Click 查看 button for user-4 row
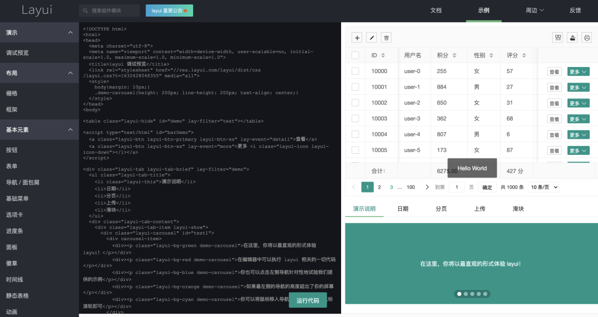The image size is (598, 317). (x=554, y=135)
